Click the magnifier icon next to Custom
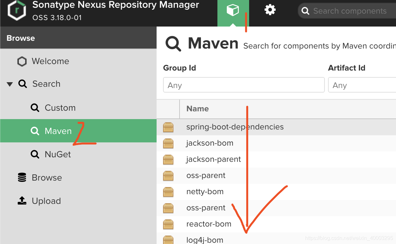The image size is (396, 244). [x=35, y=108]
